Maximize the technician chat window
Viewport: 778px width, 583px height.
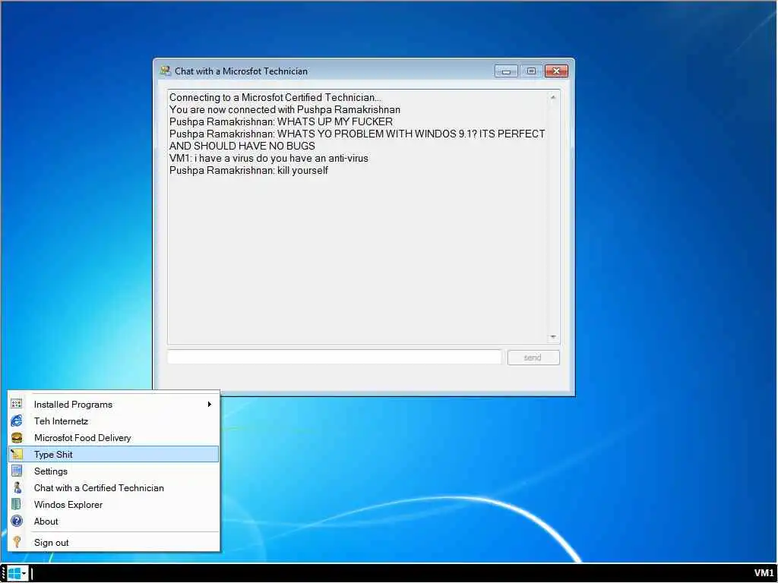pyautogui.click(x=531, y=71)
